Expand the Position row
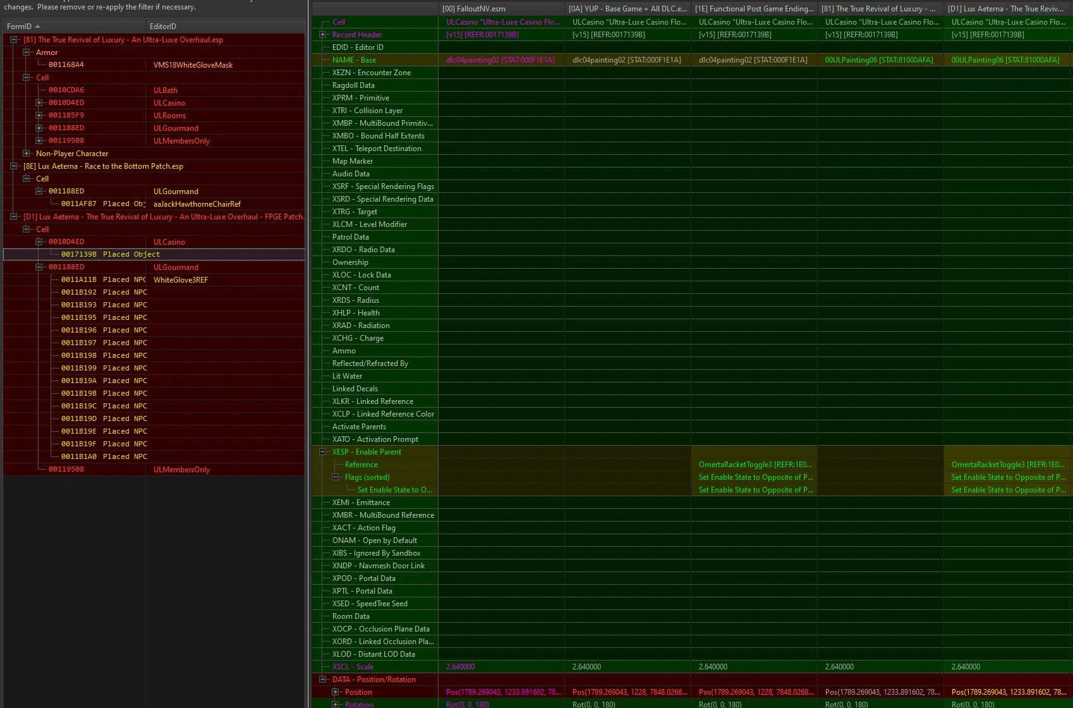 335,692
